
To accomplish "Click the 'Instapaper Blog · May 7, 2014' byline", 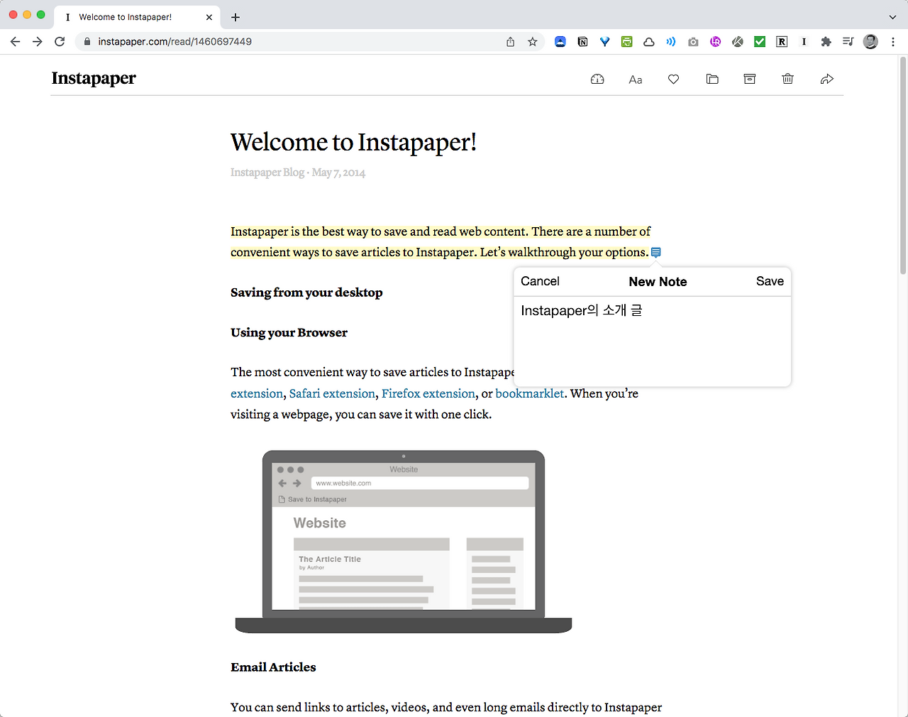I will tap(298, 173).
